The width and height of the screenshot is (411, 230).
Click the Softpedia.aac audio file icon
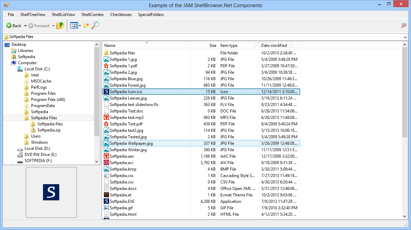[x=106, y=156]
